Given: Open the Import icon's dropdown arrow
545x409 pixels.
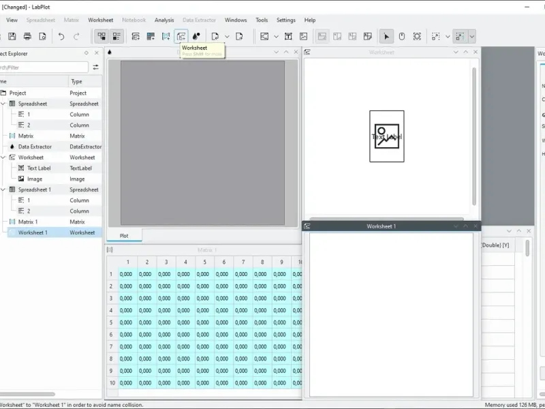Looking at the screenshot, I should point(227,37).
